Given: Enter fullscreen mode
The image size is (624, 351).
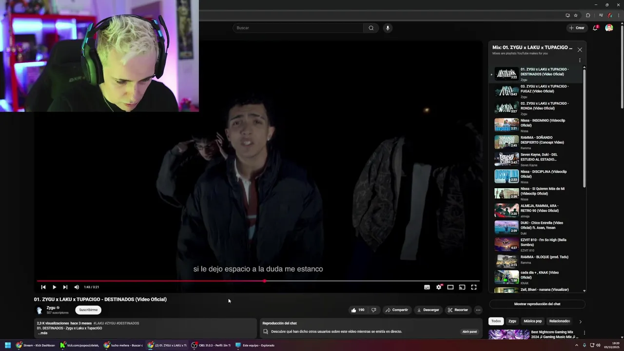Looking at the screenshot, I should click(x=474, y=287).
